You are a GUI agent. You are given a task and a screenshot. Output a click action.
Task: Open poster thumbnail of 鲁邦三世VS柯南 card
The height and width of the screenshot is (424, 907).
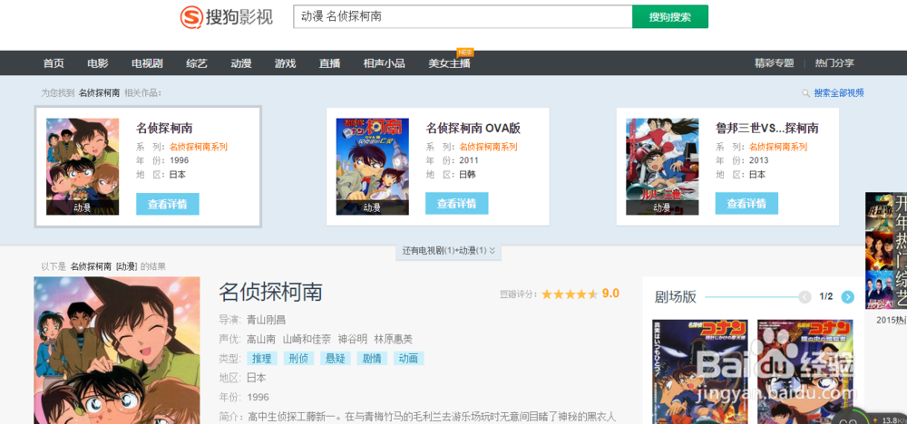point(662,167)
